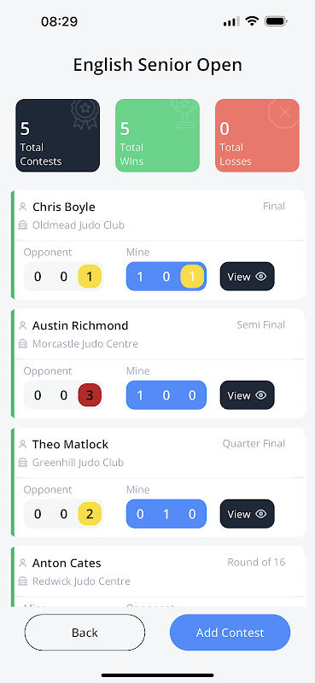This screenshot has width=315, height=683.
Task: Click the building icon beside Morcastle Judo Centre
Action: 23,344
